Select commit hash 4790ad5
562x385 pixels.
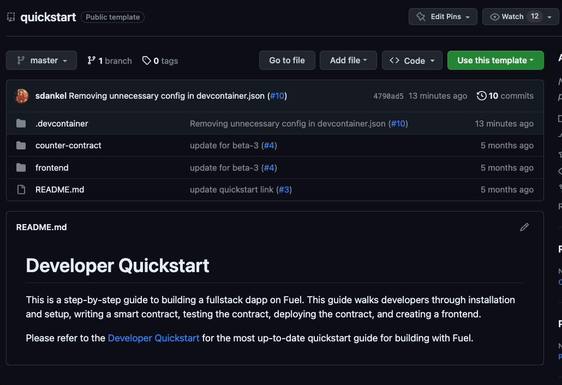(x=388, y=95)
